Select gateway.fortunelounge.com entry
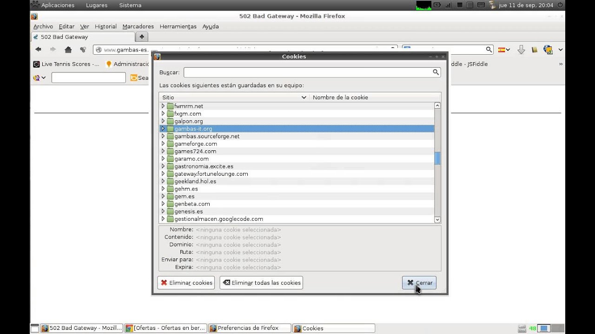This screenshot has width=595, height=334. click(297, 174)
